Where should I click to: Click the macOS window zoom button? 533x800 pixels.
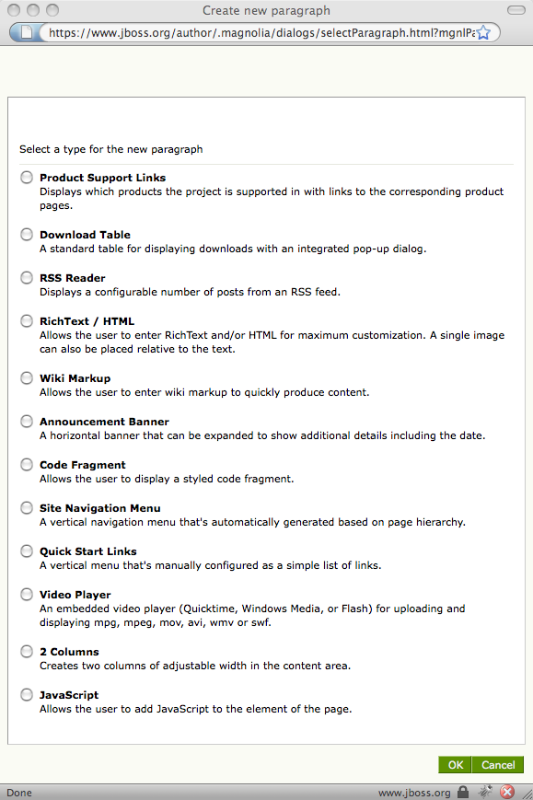click(x=52, y=10)
